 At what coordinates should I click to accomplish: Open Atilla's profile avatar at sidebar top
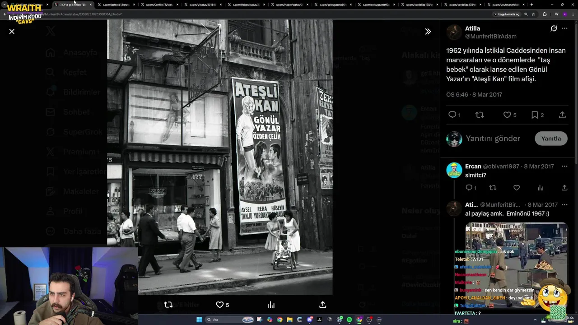click(454, 32)
